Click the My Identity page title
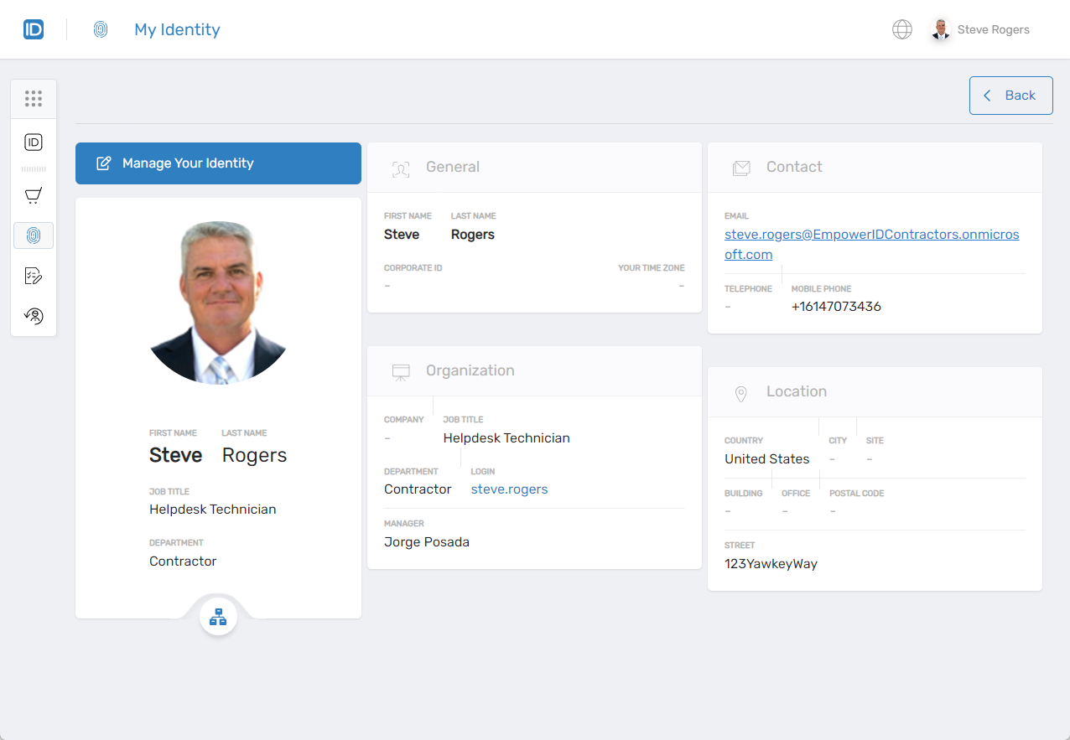This screenshot has height=740, width=1070. coord(177,30)
